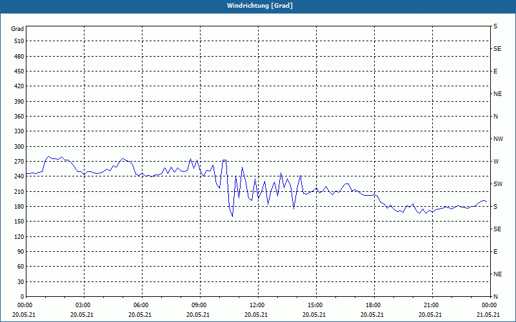The height and width of the screenshot is (322, 516).
Task: Click S compass label level with 180
Action: point(495,207)
